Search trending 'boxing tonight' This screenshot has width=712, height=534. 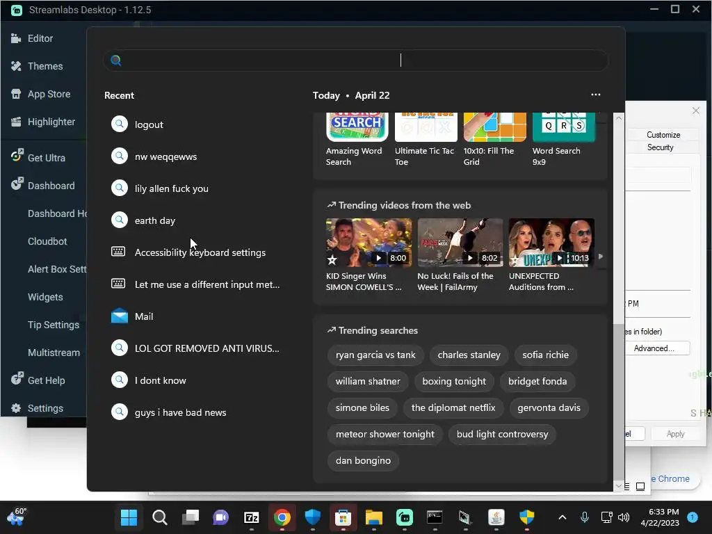point(454,382)
